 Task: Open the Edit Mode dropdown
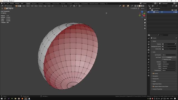coord(10,6)
